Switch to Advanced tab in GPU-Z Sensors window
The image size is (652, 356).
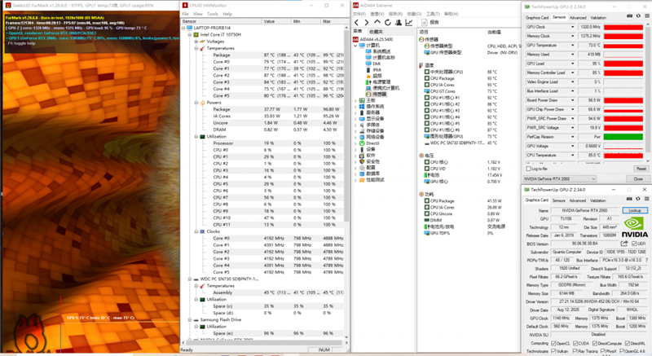(x=578, y=18)
